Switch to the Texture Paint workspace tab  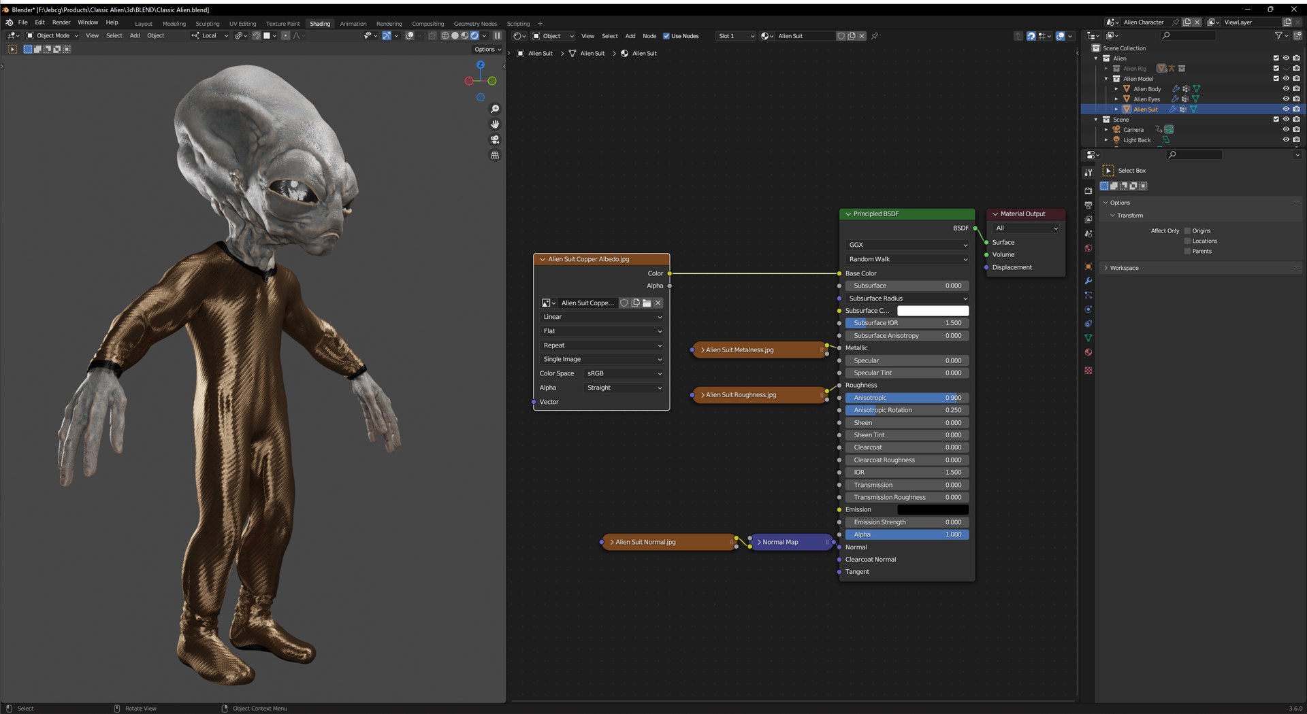283,24
